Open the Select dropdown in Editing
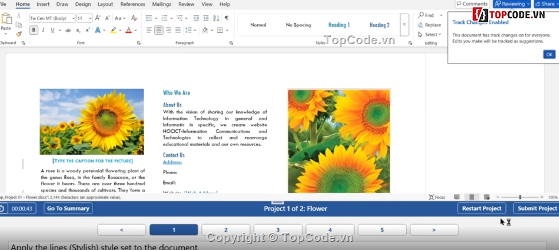 pyautogui.click(x=430, y=35)
